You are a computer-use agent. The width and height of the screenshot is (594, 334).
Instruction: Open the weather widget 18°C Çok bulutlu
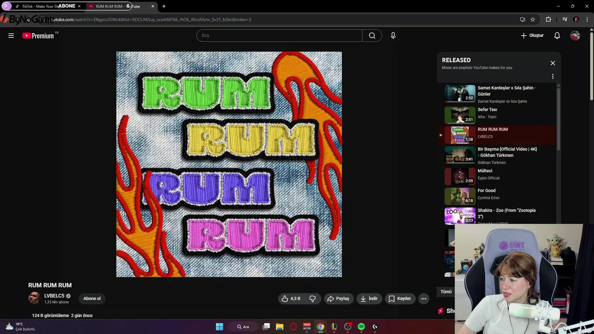(x=19, y=327)
